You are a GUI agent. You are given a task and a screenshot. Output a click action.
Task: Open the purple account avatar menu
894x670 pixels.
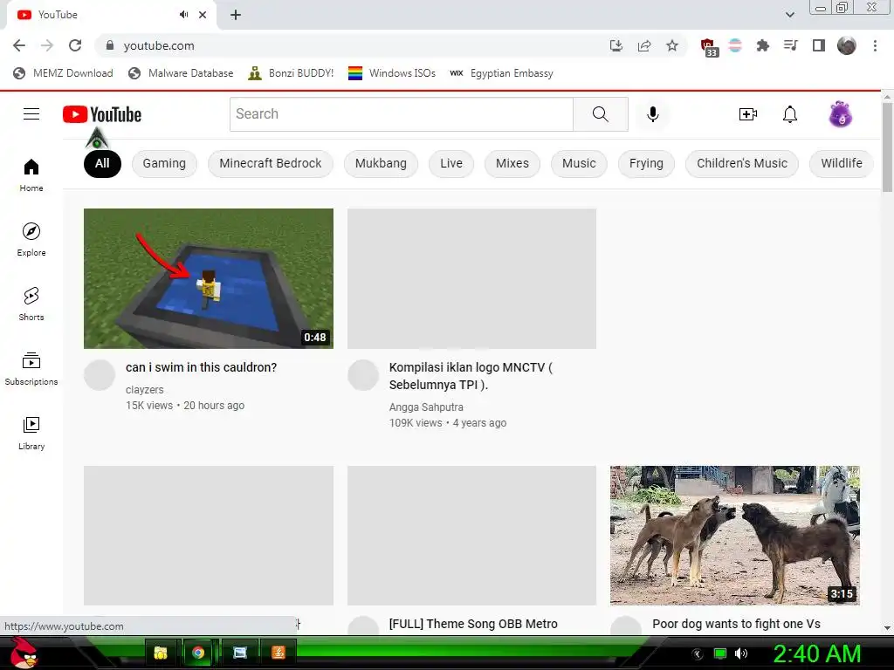pyautogui.click(x=841, y=114)
